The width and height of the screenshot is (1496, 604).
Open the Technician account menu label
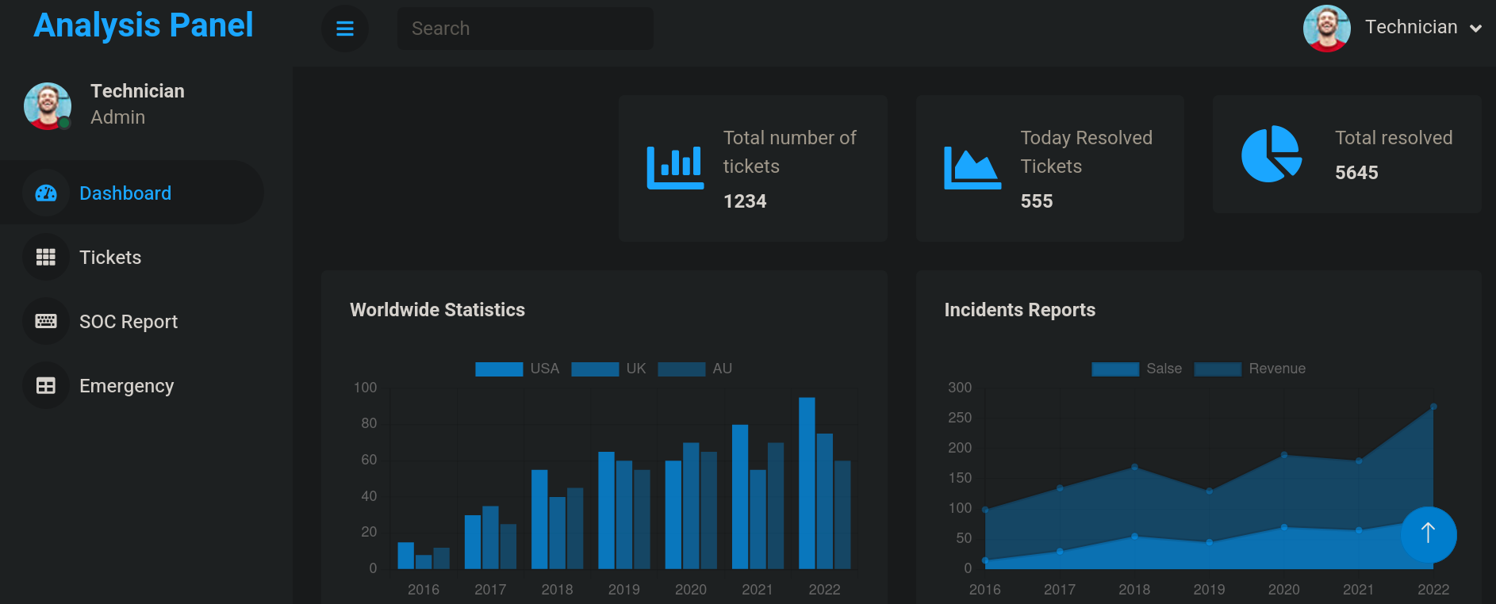click(x=1411, y=27)
